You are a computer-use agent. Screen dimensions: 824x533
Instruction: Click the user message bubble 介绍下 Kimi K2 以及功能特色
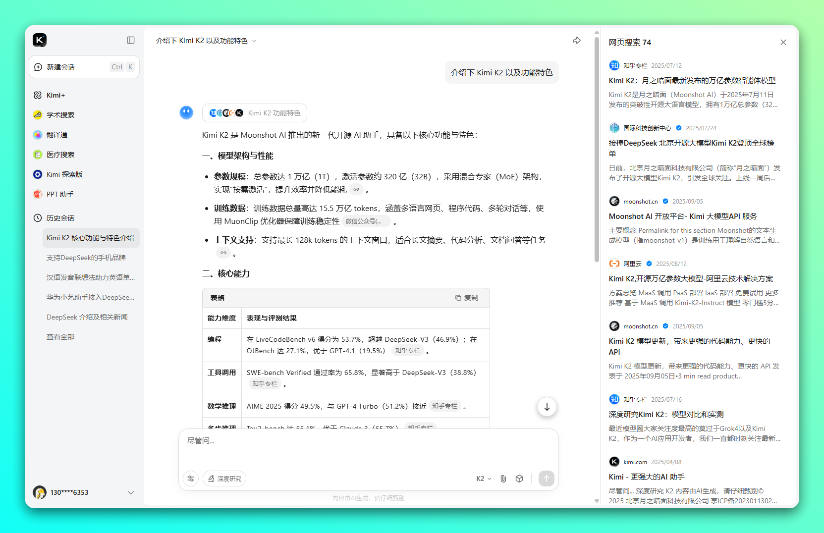pos(502,72)
